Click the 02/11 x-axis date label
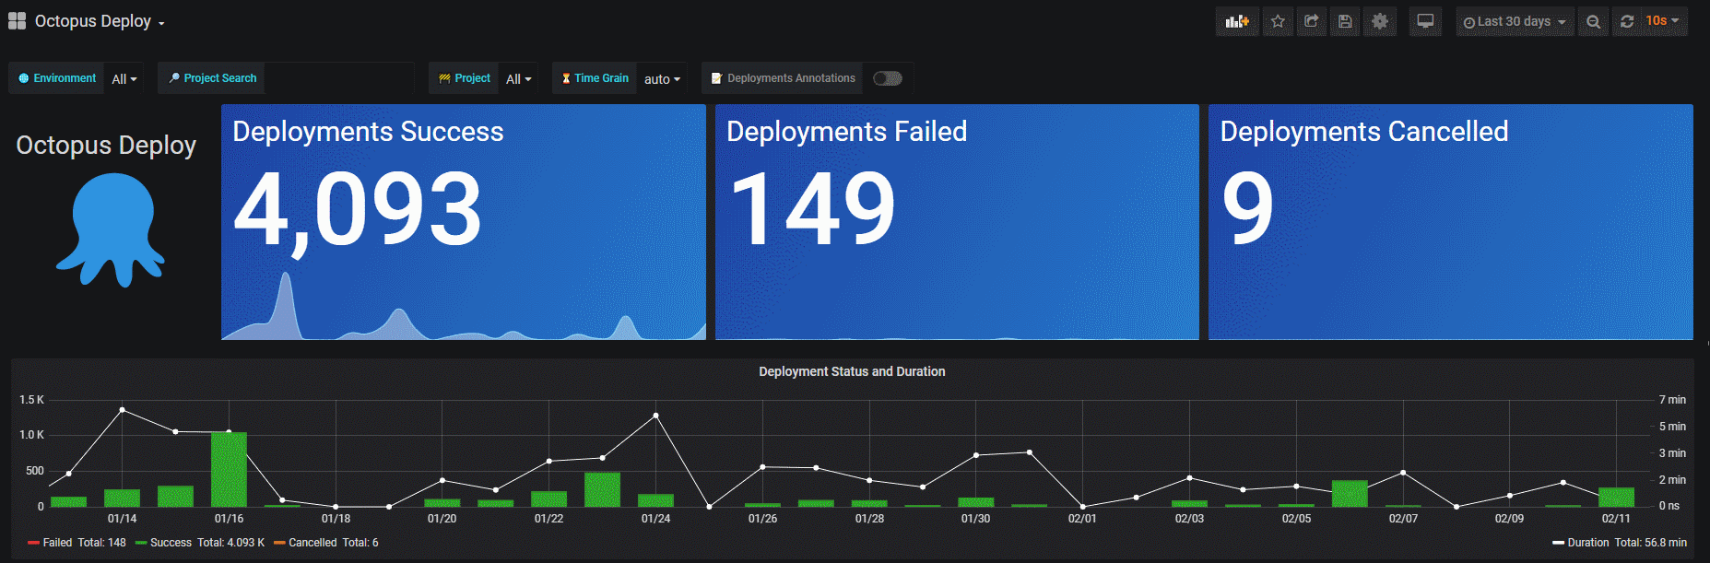This screenshot has height=563, width=1710. coord(1616,519)
